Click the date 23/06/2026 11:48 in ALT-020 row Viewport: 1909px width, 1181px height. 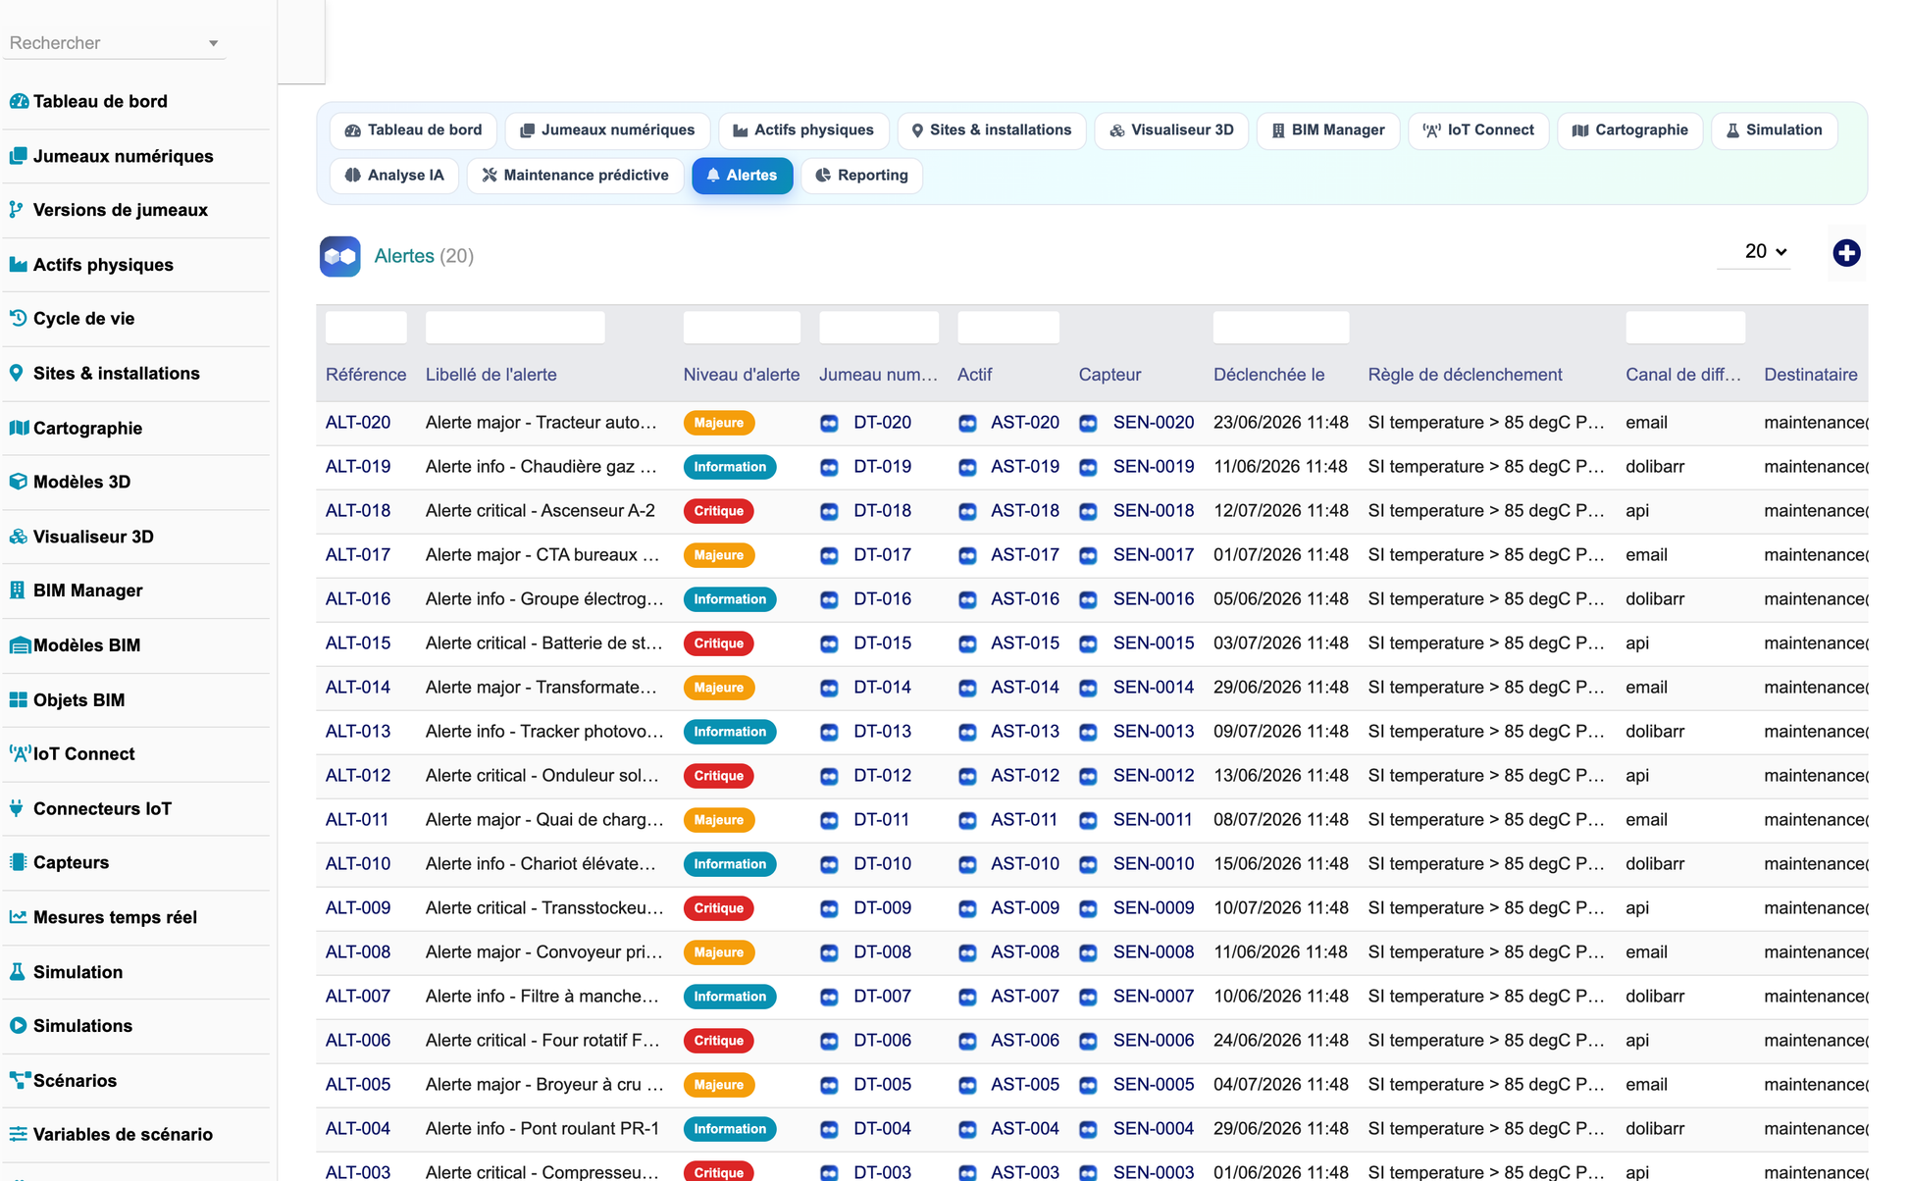pos(1280,423)
